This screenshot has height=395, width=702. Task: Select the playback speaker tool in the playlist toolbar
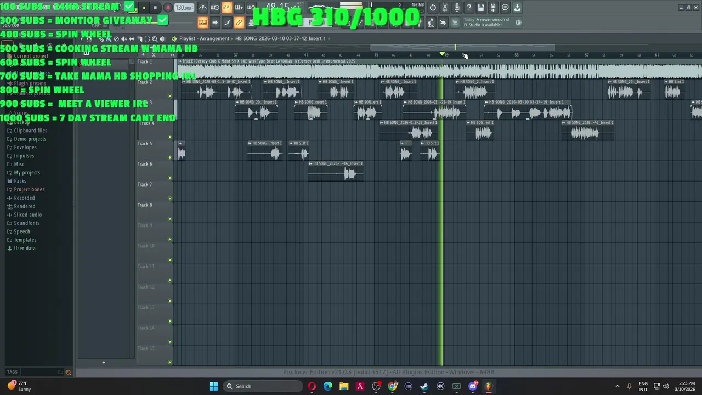162,39
